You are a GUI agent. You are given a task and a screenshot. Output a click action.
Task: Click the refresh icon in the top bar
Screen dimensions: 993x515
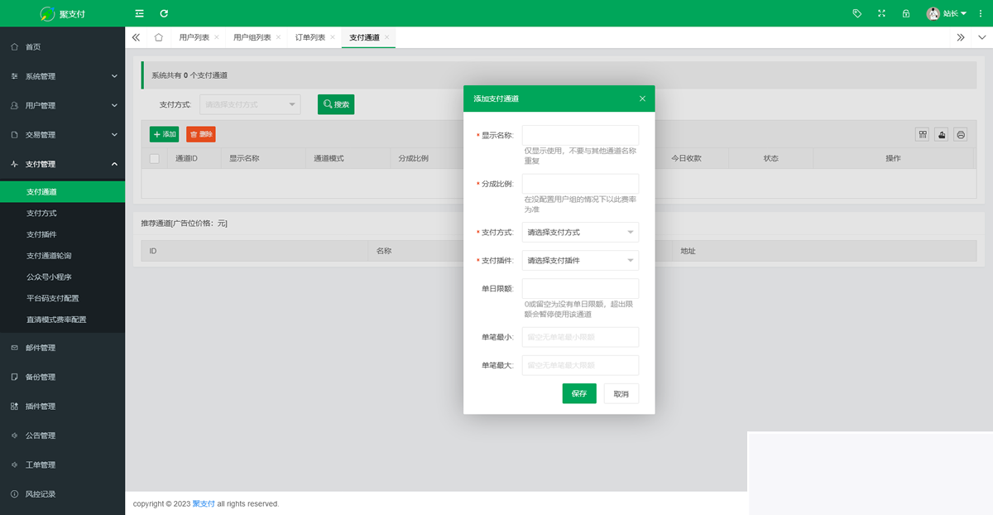[x=164, y=13]
